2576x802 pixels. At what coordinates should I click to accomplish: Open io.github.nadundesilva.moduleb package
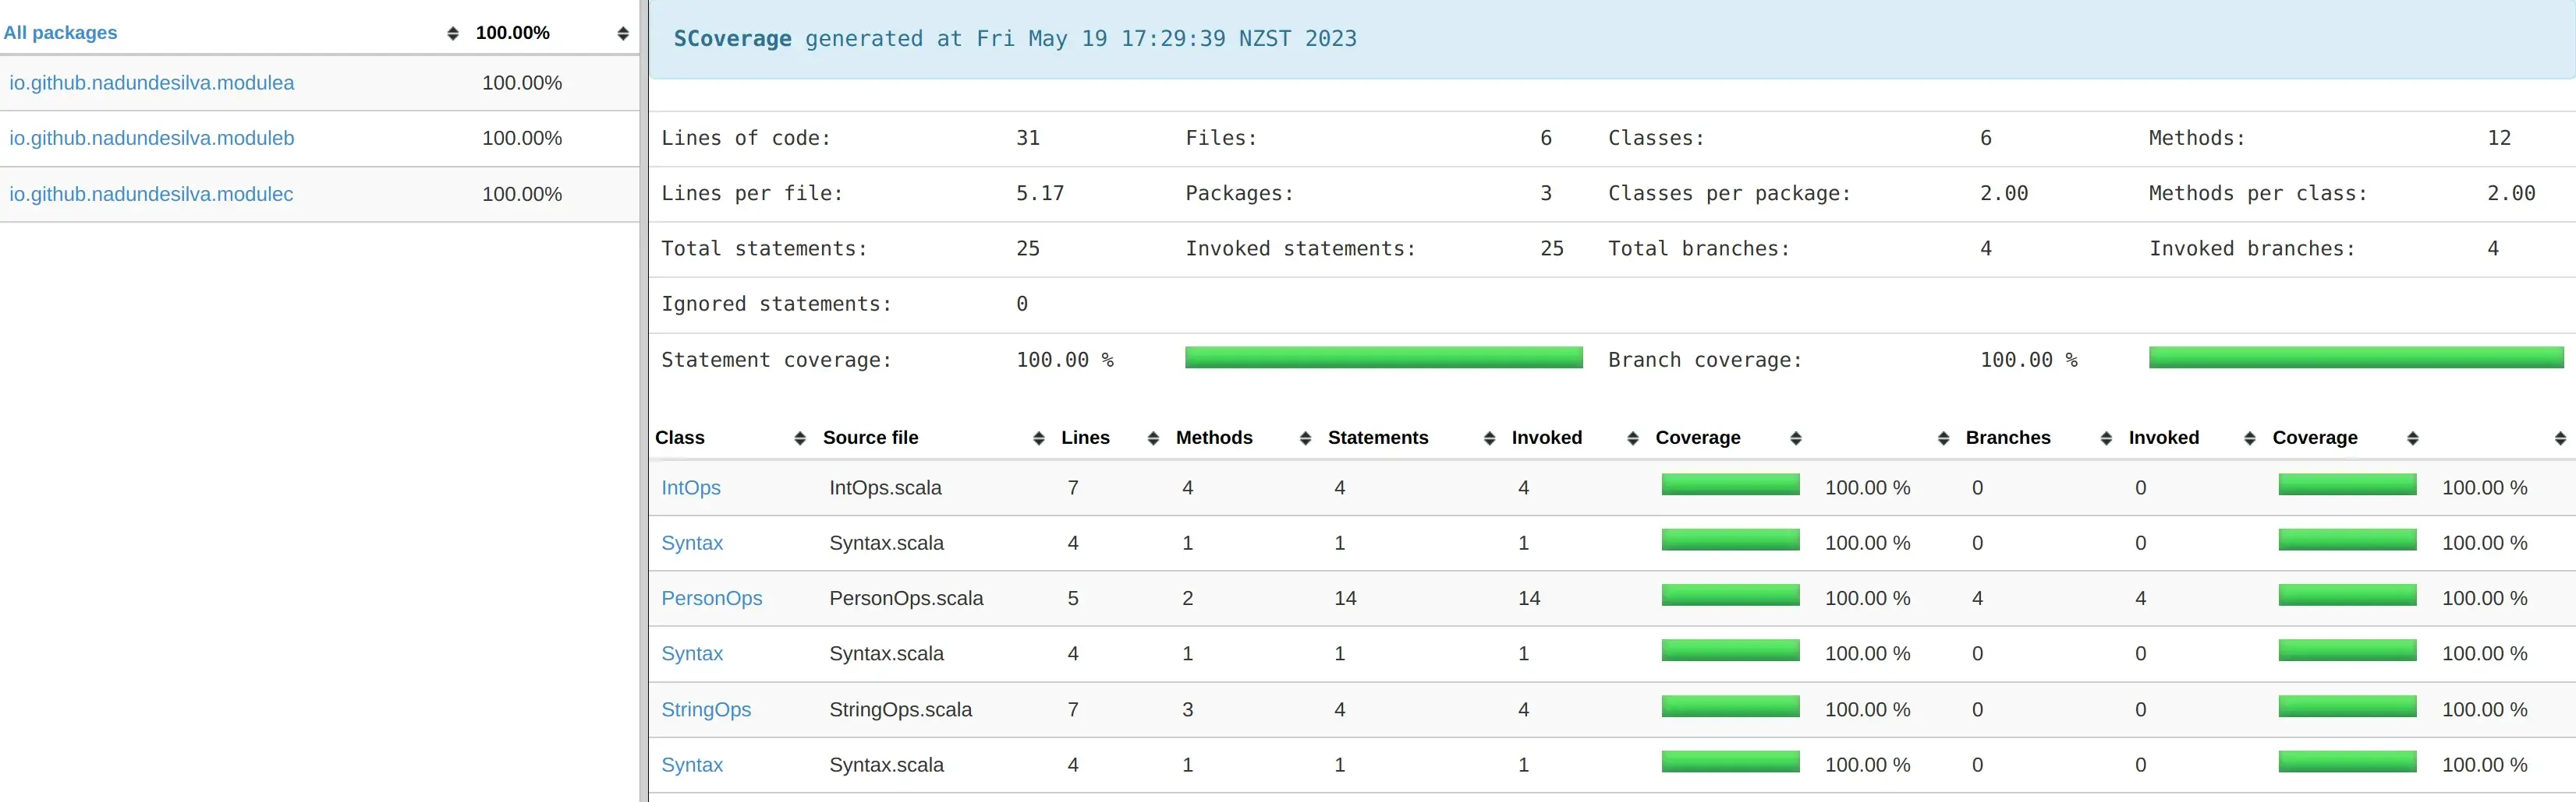tap(152, 138)
